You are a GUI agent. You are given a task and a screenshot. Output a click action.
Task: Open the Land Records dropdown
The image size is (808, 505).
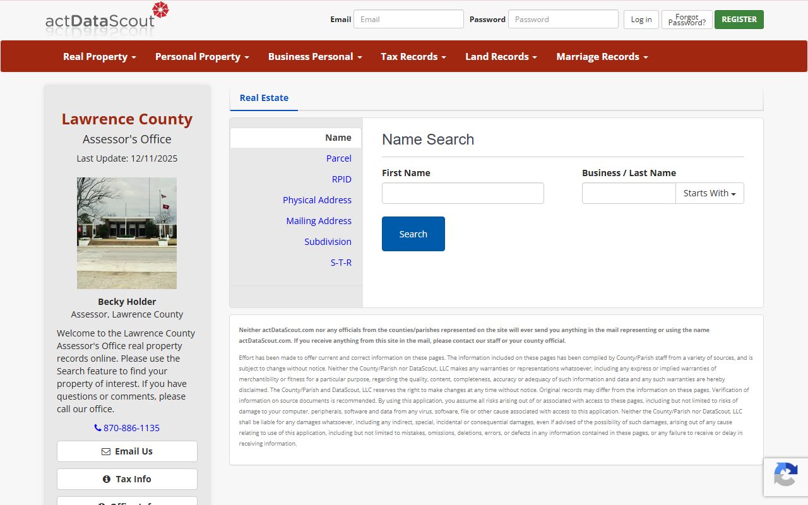(x=501, y=56)
